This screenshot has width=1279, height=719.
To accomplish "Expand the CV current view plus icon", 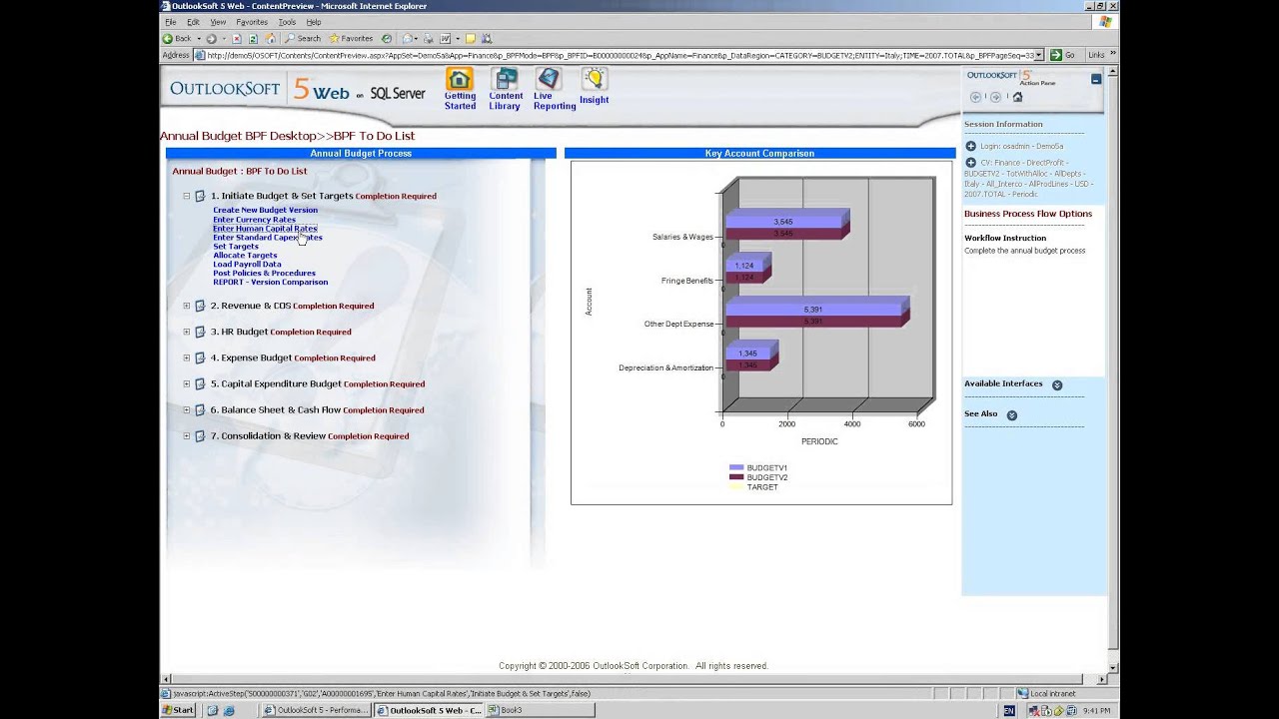I will click(x=970, y=162).
